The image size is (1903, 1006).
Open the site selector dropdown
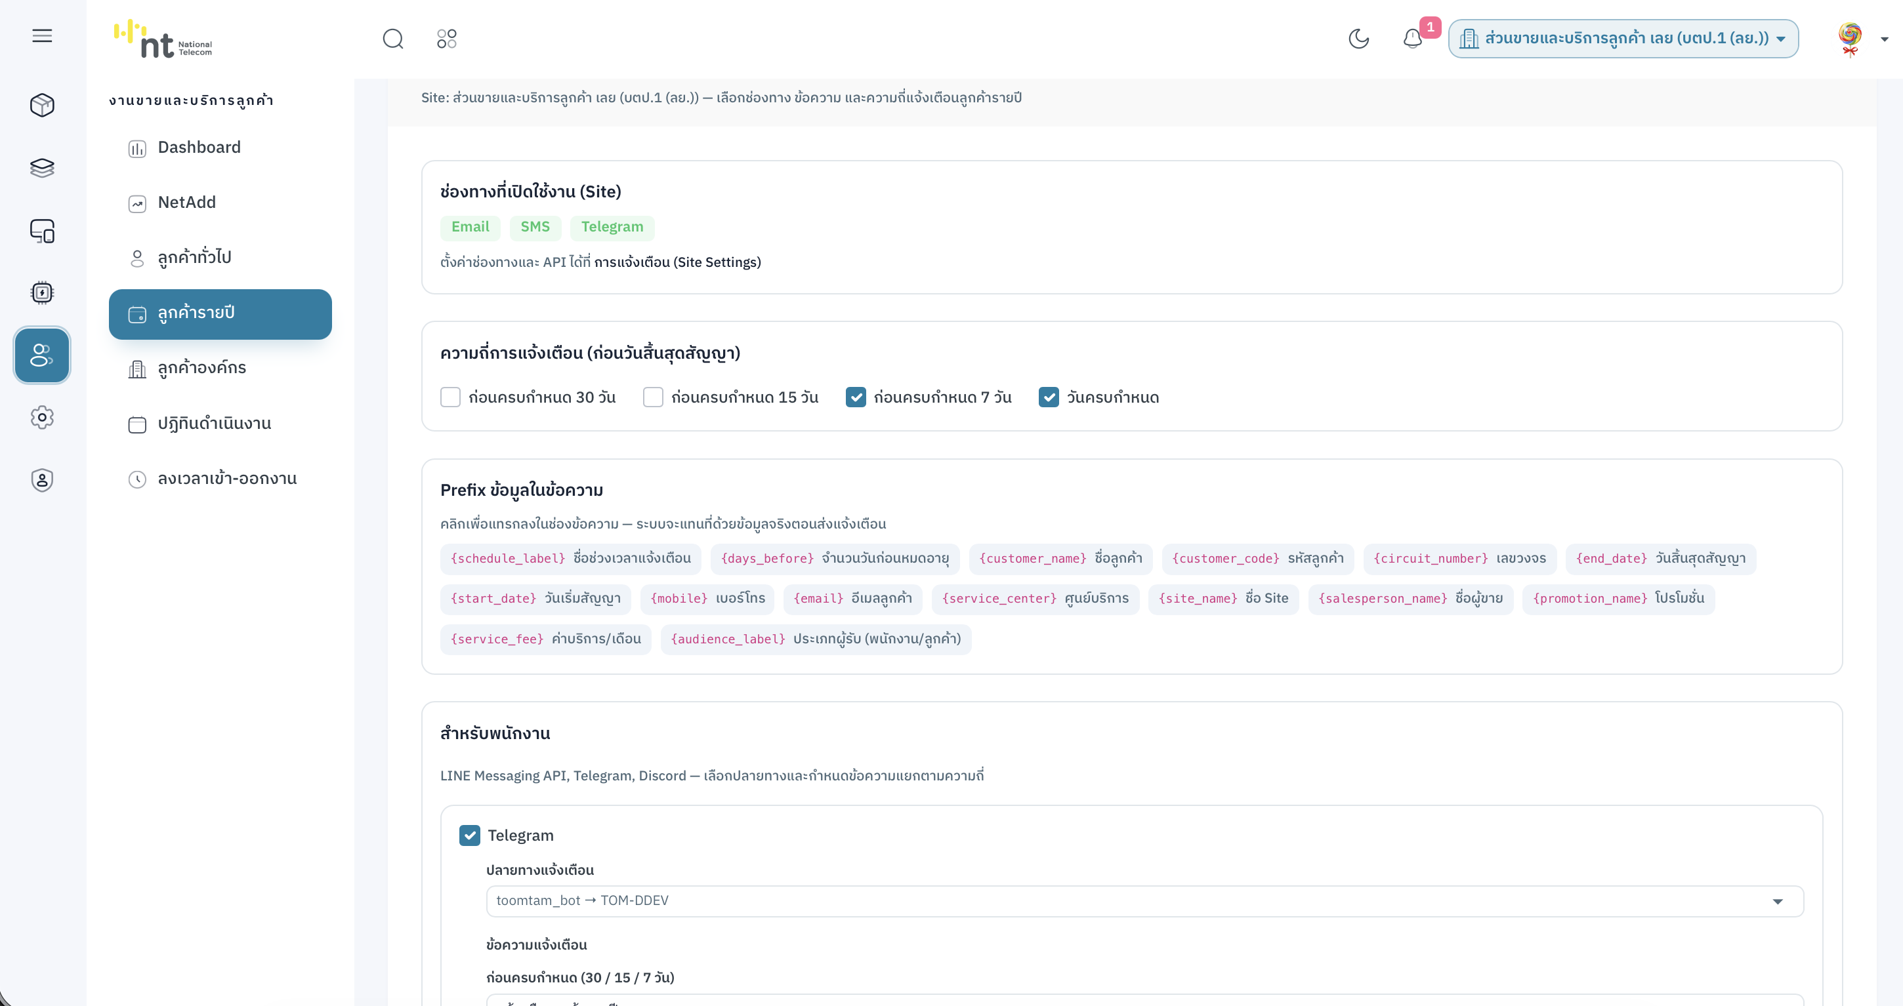tap(1623, 39)
